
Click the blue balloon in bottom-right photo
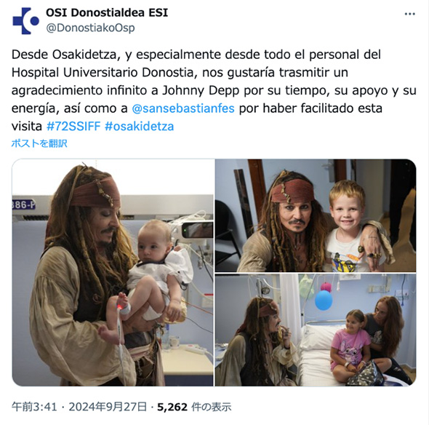point(324,300)
